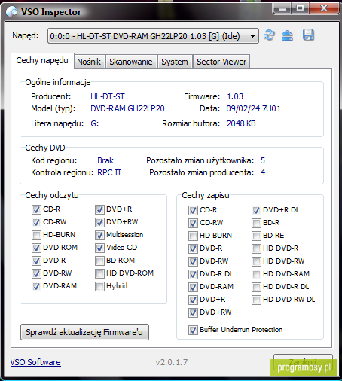Close the VSO Inspector window
The image size is (342, 381).
pyautogui.click(x=324, y=8)
